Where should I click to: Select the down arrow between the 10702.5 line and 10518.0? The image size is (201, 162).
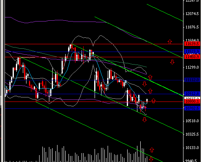144,120
